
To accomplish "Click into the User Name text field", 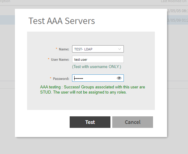I will [97, 59].
